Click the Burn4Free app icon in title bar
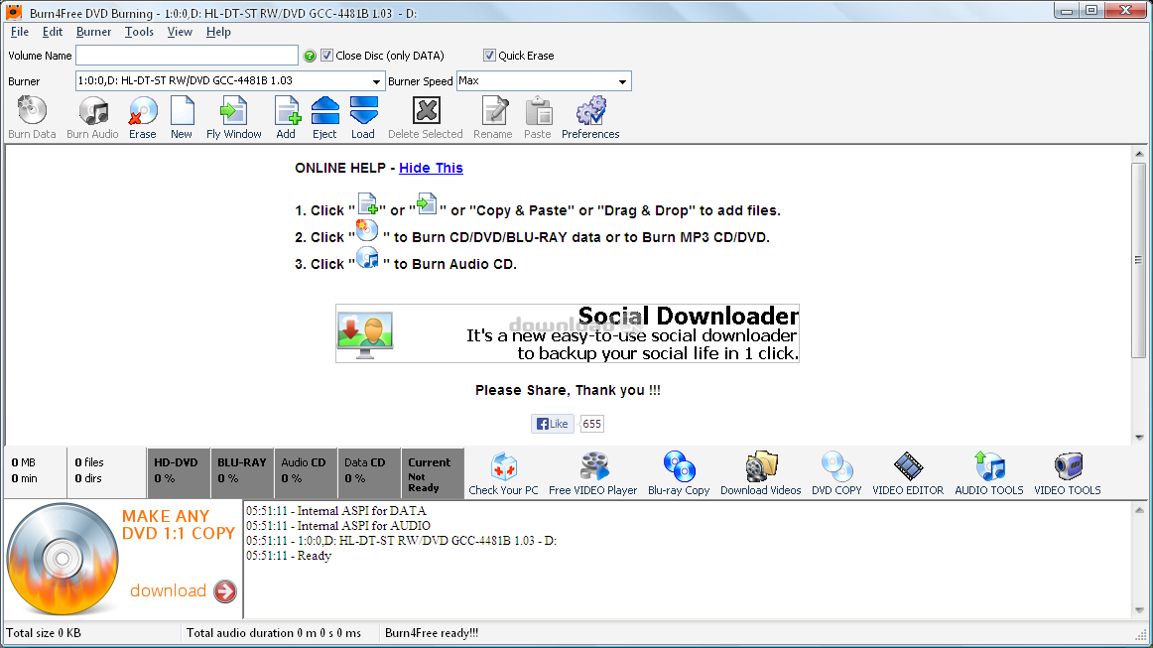The width and height of the screenshot is (1153, 648). point(13,12)
